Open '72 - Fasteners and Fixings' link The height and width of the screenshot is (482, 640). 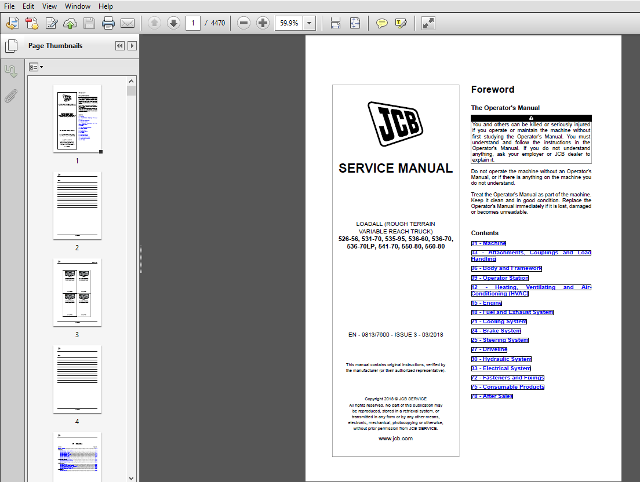tap(508, 378)
